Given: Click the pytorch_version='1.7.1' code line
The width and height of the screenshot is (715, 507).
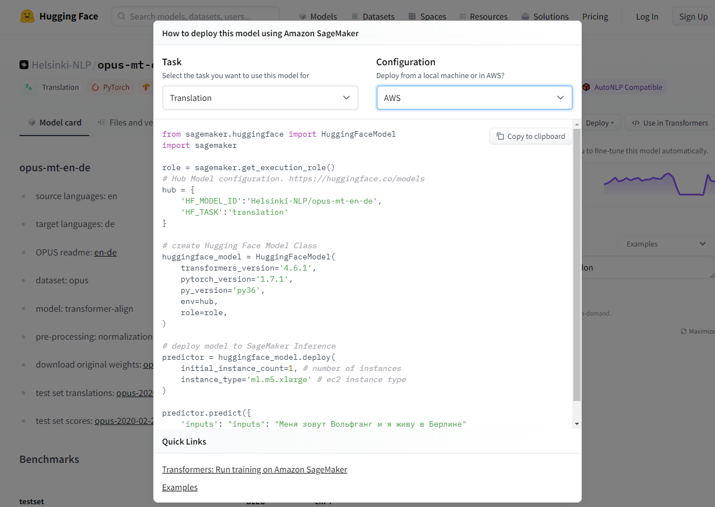Looking at the screenshot, I should click(237, 279).
